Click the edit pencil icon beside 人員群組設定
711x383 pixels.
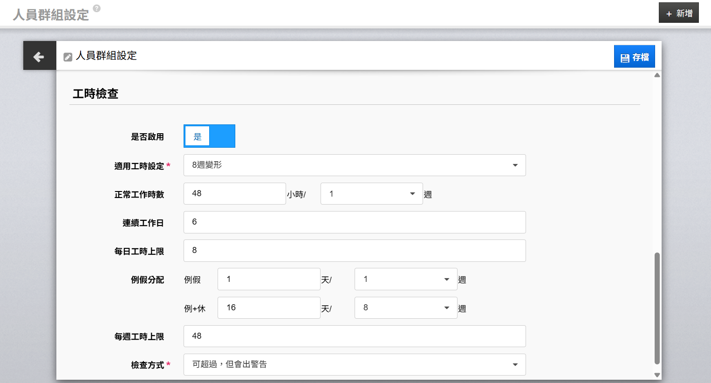click(x=68, y=57)
